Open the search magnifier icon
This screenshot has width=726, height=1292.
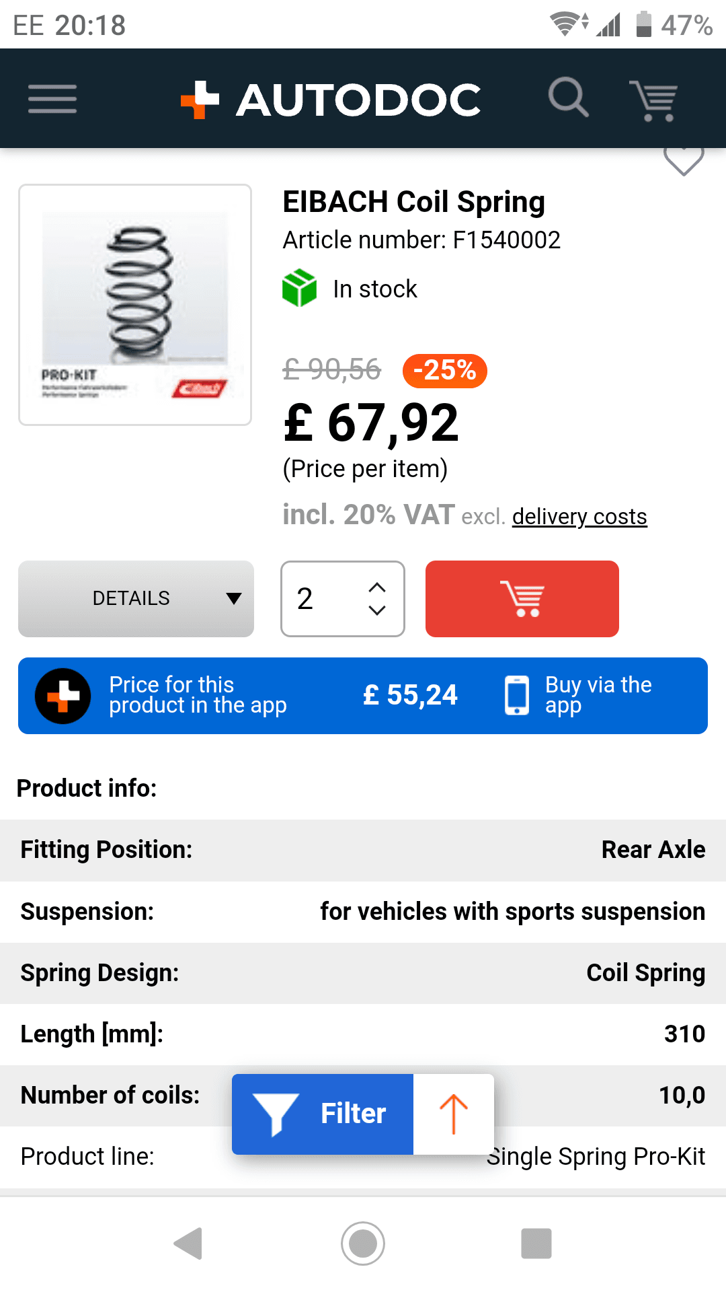click(x=568, y=98)
